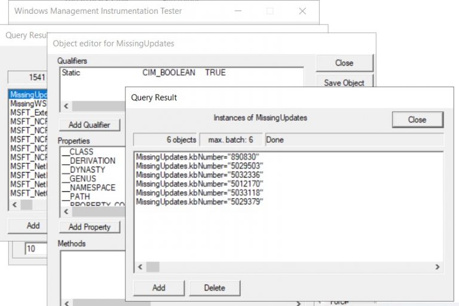The image size is (459, 306).
Task: Select Static qualifier row
Action: coord(71,73)
